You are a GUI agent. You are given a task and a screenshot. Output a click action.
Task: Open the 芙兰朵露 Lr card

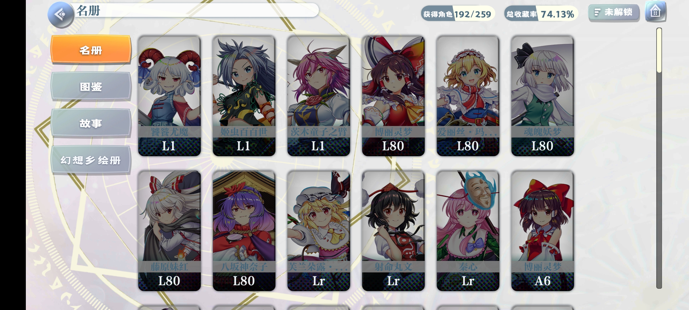[x=319, y=231]
